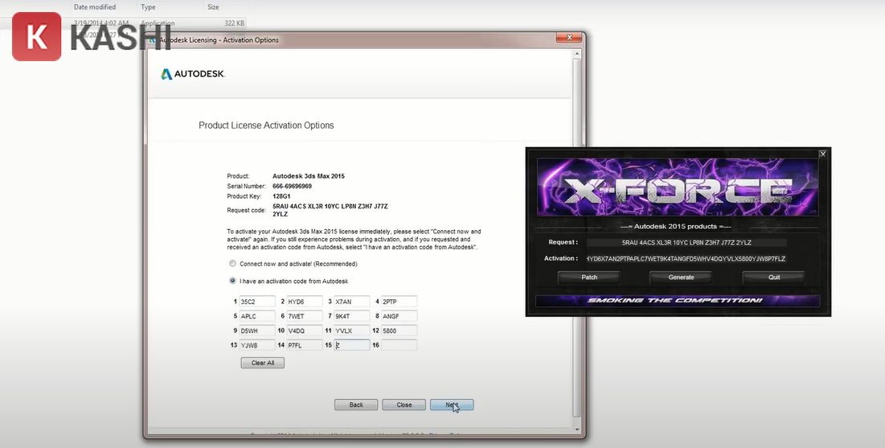Screen dimensions: 885x448
Task: Click the scrollbar up arrow in Autodesk dialog
Action: tap(577, 54)
